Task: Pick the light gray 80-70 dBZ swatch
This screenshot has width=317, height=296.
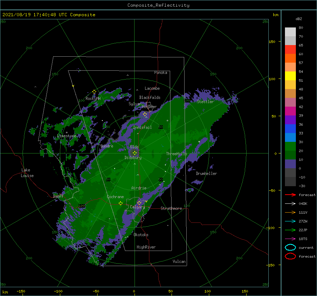Action: point(290,32)
